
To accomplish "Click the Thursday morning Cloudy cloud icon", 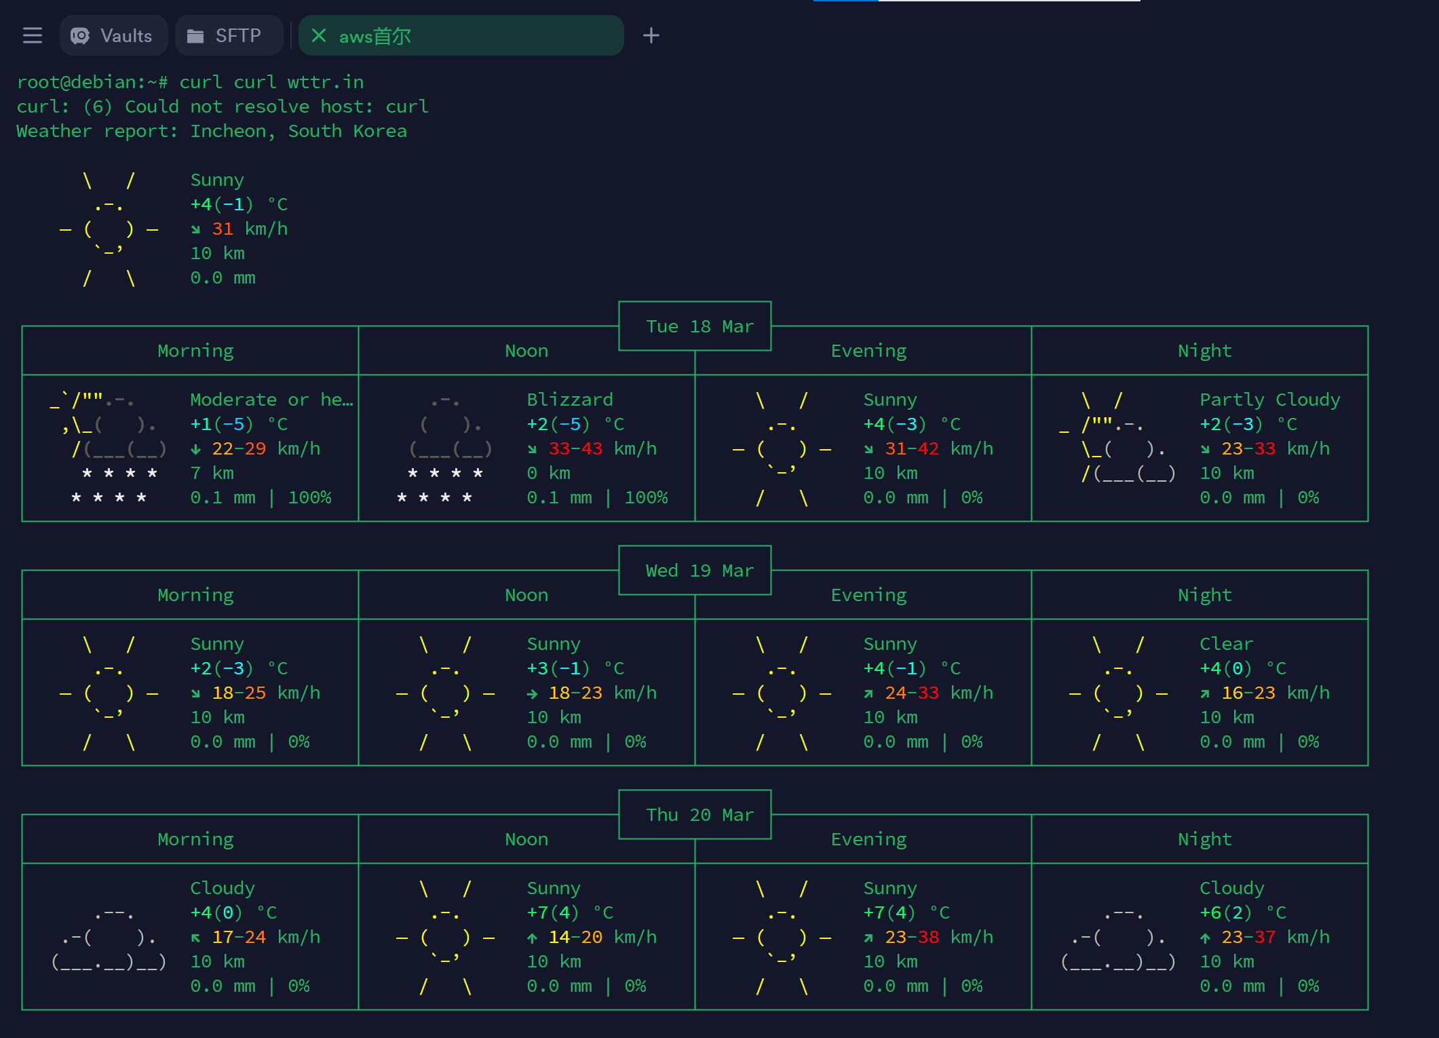I will tap(109, 937).
